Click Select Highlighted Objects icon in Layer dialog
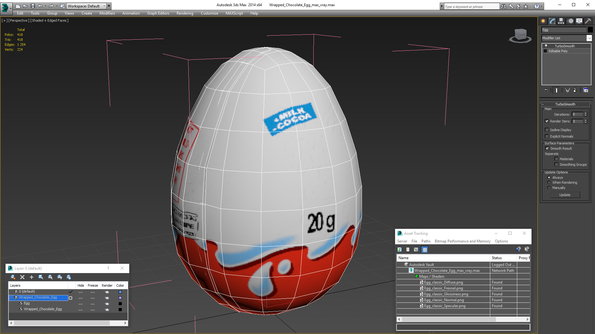 tap(41, 277)
